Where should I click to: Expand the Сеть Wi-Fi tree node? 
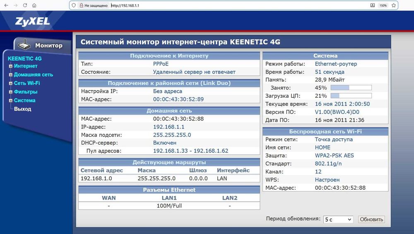point(11,84)
